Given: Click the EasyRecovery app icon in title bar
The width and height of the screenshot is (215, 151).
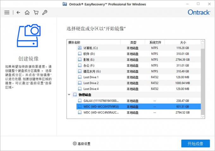Looking at the screenshot, I should click(65, 4).
